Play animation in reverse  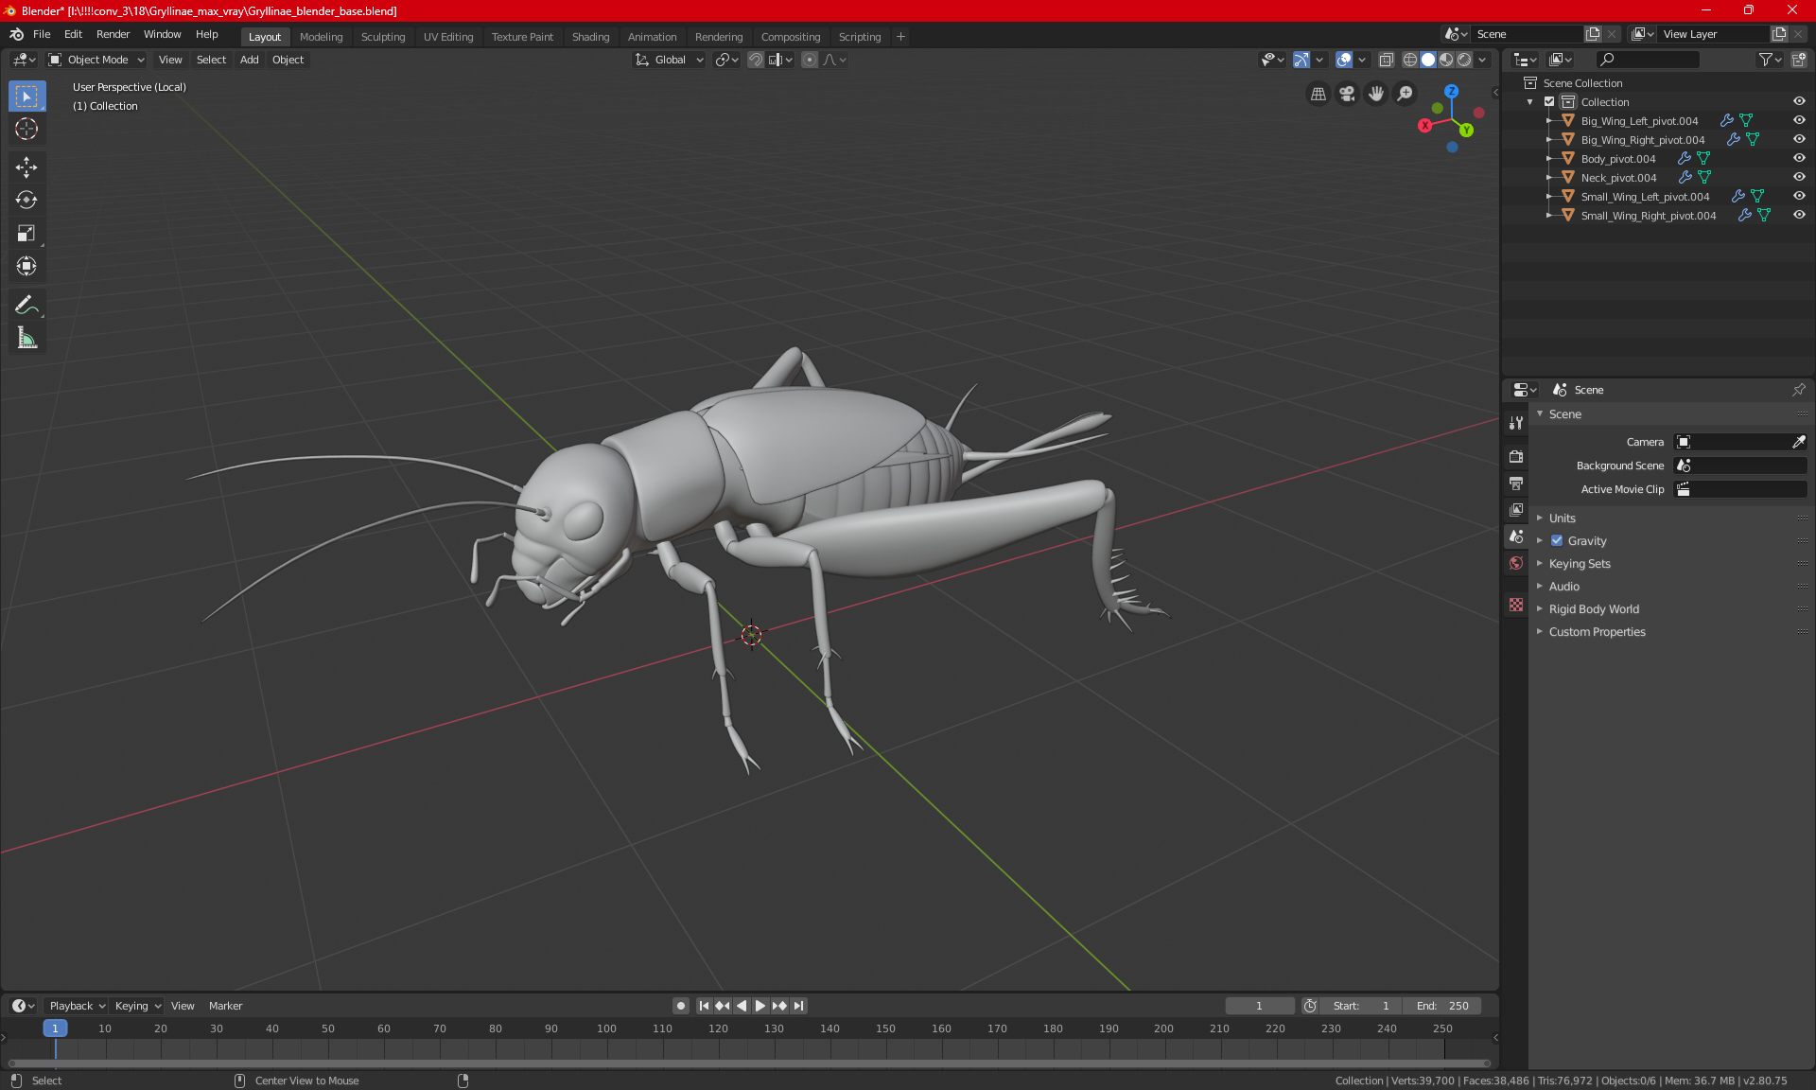[x=742, y=1006]
